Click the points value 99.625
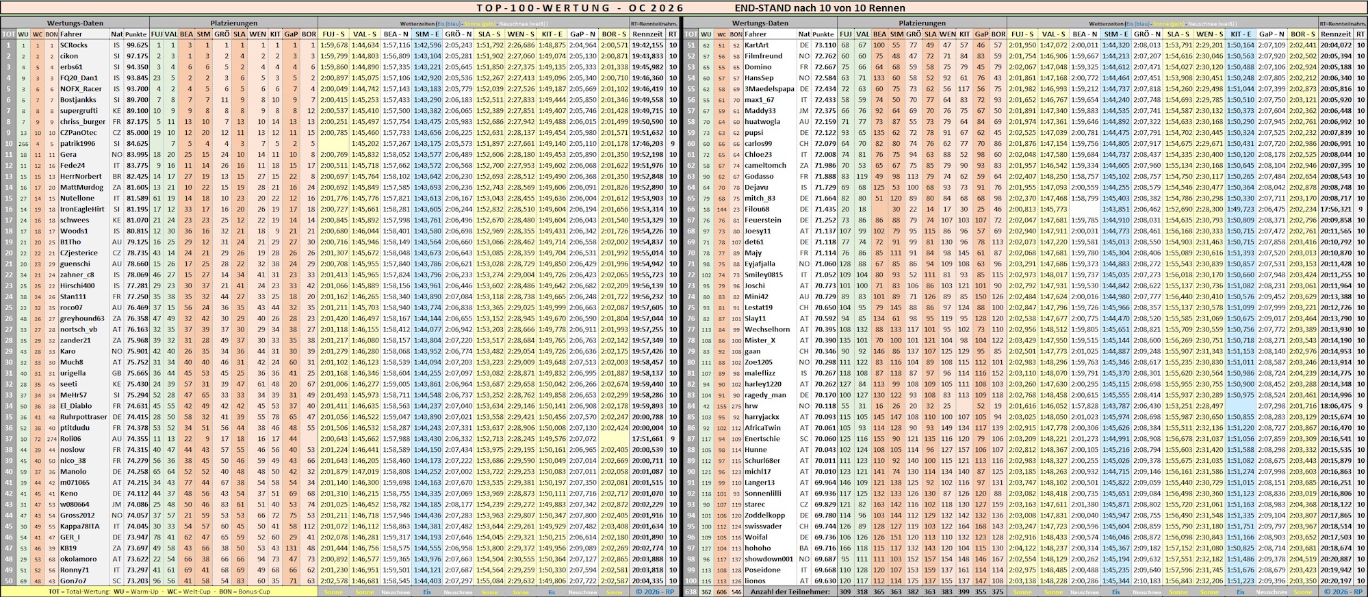 [x=136, y=45]
